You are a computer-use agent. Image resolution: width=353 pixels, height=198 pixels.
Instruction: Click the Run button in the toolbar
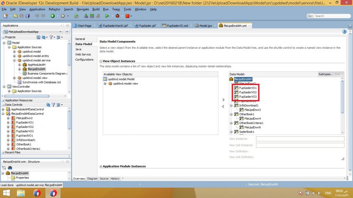tap(107, 16)
